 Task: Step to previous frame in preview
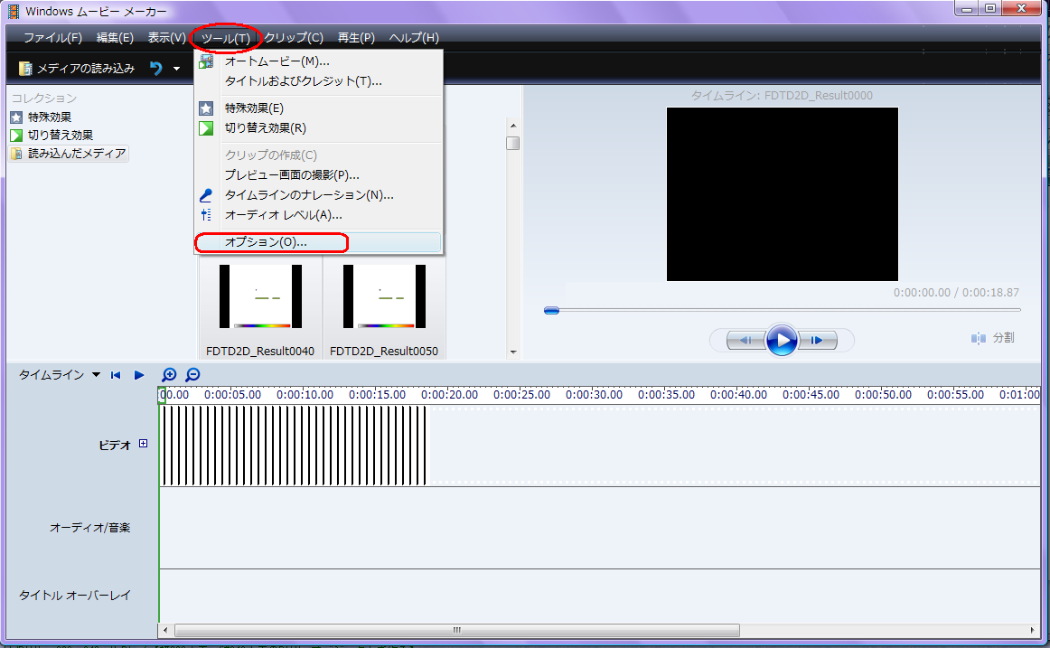pyautogui.click(x=745, y=340)
